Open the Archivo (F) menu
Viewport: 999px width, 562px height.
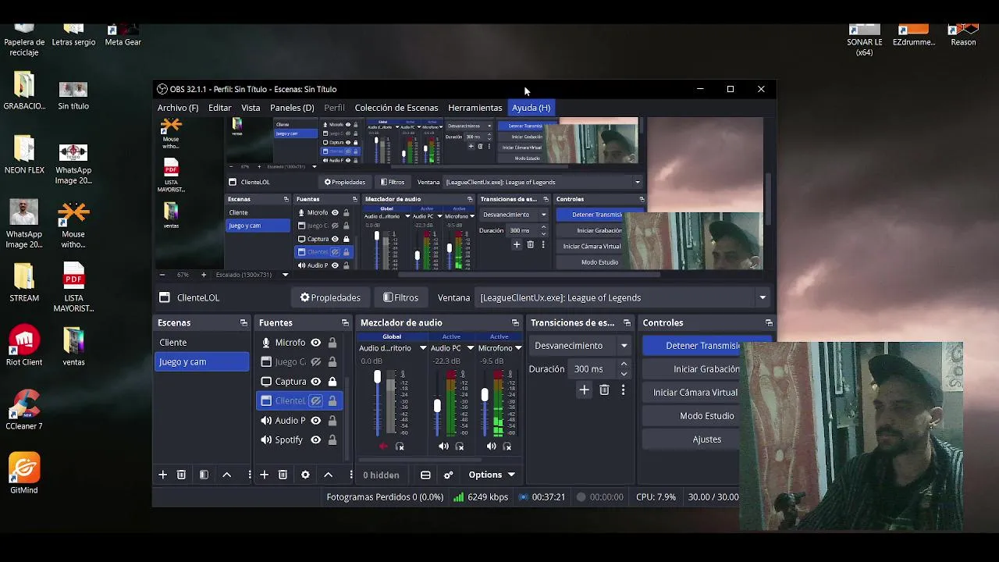click(x=178, y=108)
